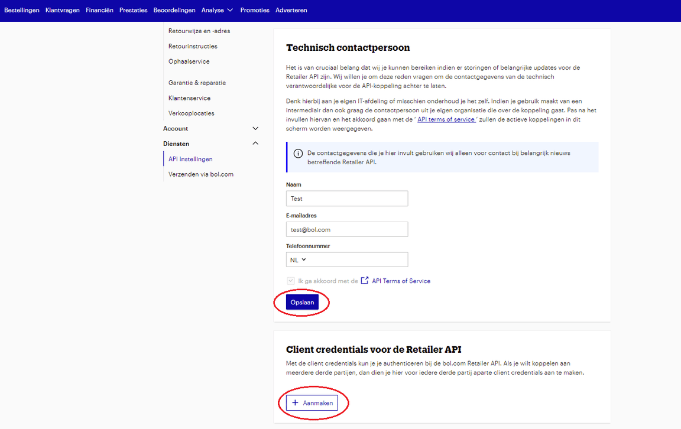
Task: Click the Account section label
Action: coord(176,129)
